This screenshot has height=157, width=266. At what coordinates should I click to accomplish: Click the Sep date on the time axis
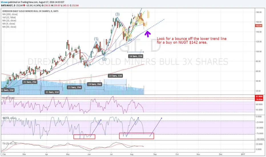[155, 154]
